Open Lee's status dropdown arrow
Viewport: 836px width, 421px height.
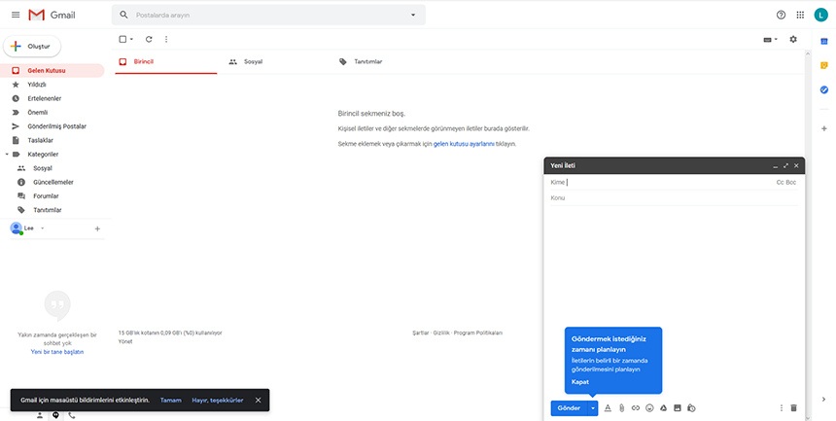pos(42,228)
